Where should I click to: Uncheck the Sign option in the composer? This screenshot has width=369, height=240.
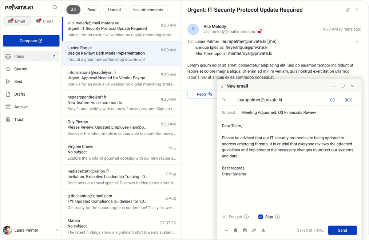261,217
